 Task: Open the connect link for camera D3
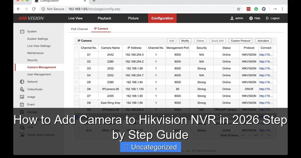point(266,68)
